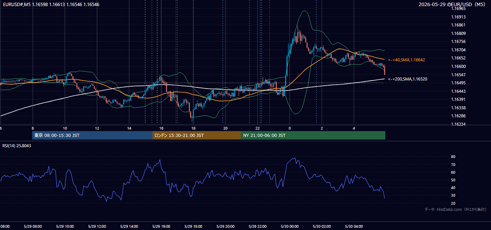This screenshot has height=230, width=491.
Task: Click price axis value 1.16913
Action: pos(459,17)
